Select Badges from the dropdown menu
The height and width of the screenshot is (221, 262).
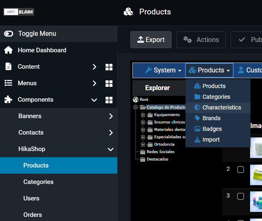(212, 129)
